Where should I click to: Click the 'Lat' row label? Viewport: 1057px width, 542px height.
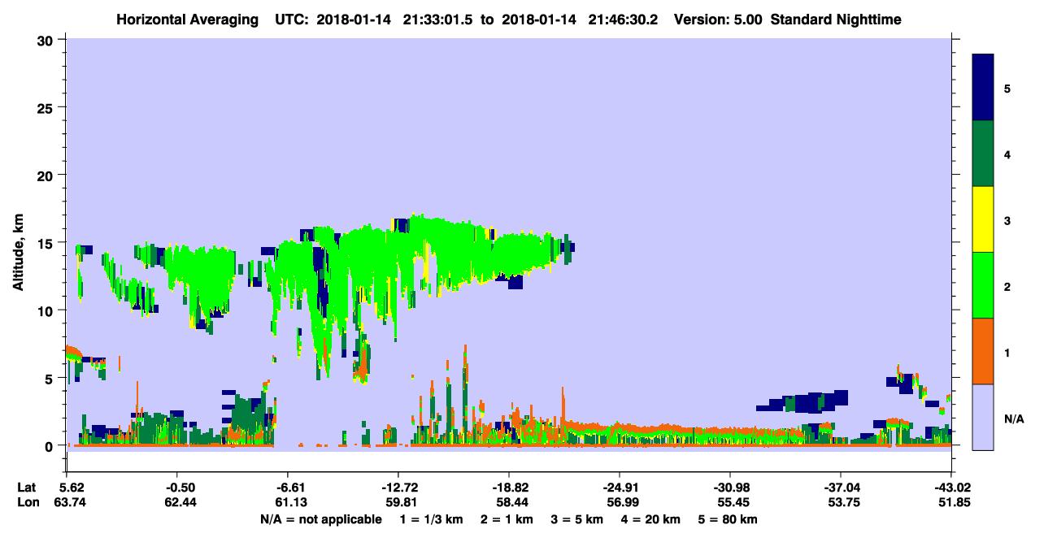26,488
